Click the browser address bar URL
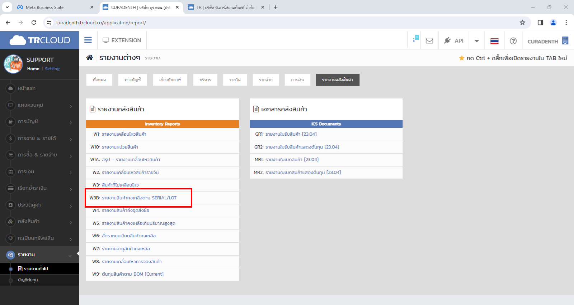574x305 pixels. (101, 23)
